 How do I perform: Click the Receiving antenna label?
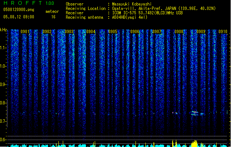point(84,17)
